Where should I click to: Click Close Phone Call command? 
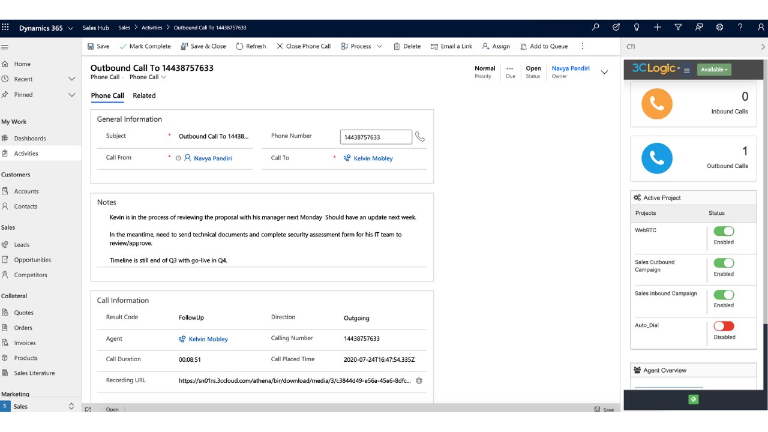[x=304, y=46]
